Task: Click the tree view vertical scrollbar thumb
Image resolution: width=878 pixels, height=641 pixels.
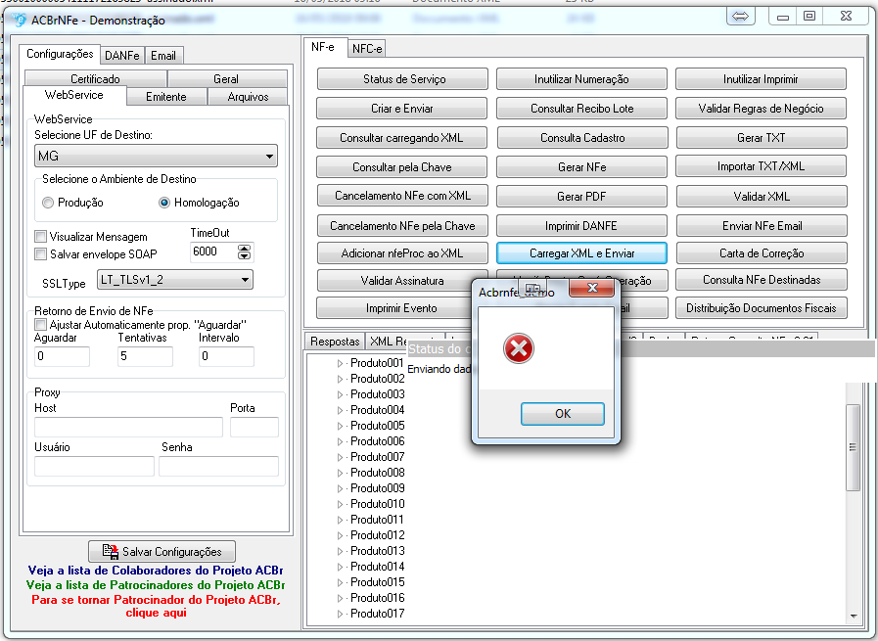Action: point(853,446)
